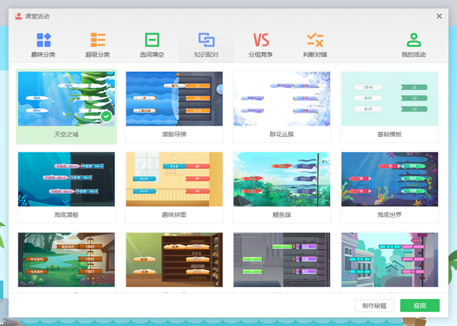Click the 鲤鱼旗 label text
The image size is (457, 326).
pos(282,215)
